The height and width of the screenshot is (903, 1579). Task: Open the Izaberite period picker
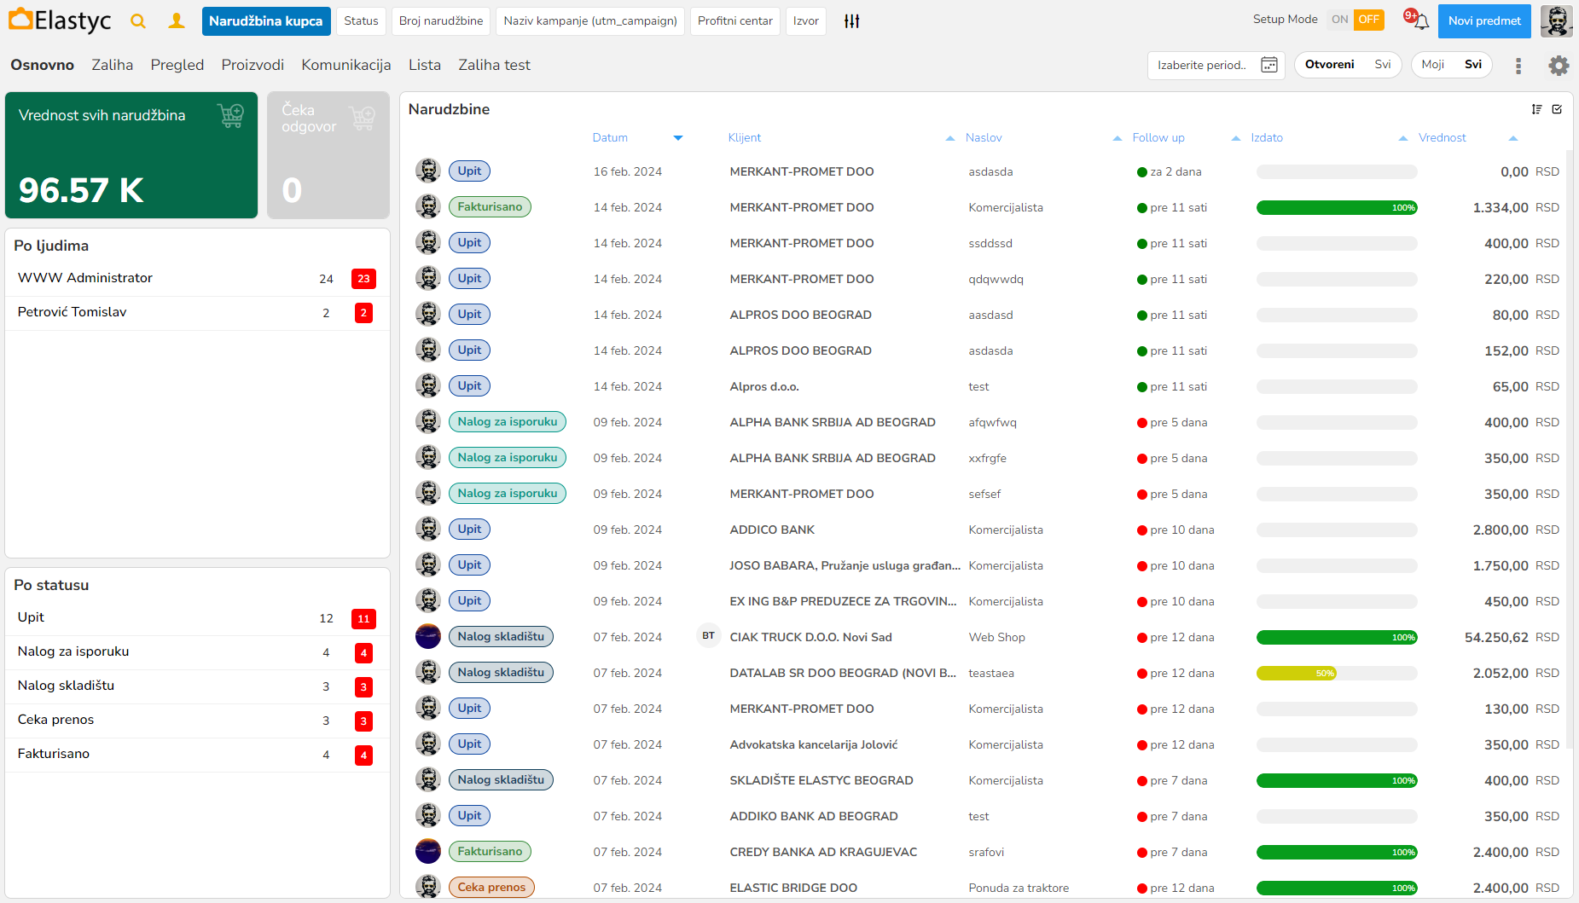1216,65
